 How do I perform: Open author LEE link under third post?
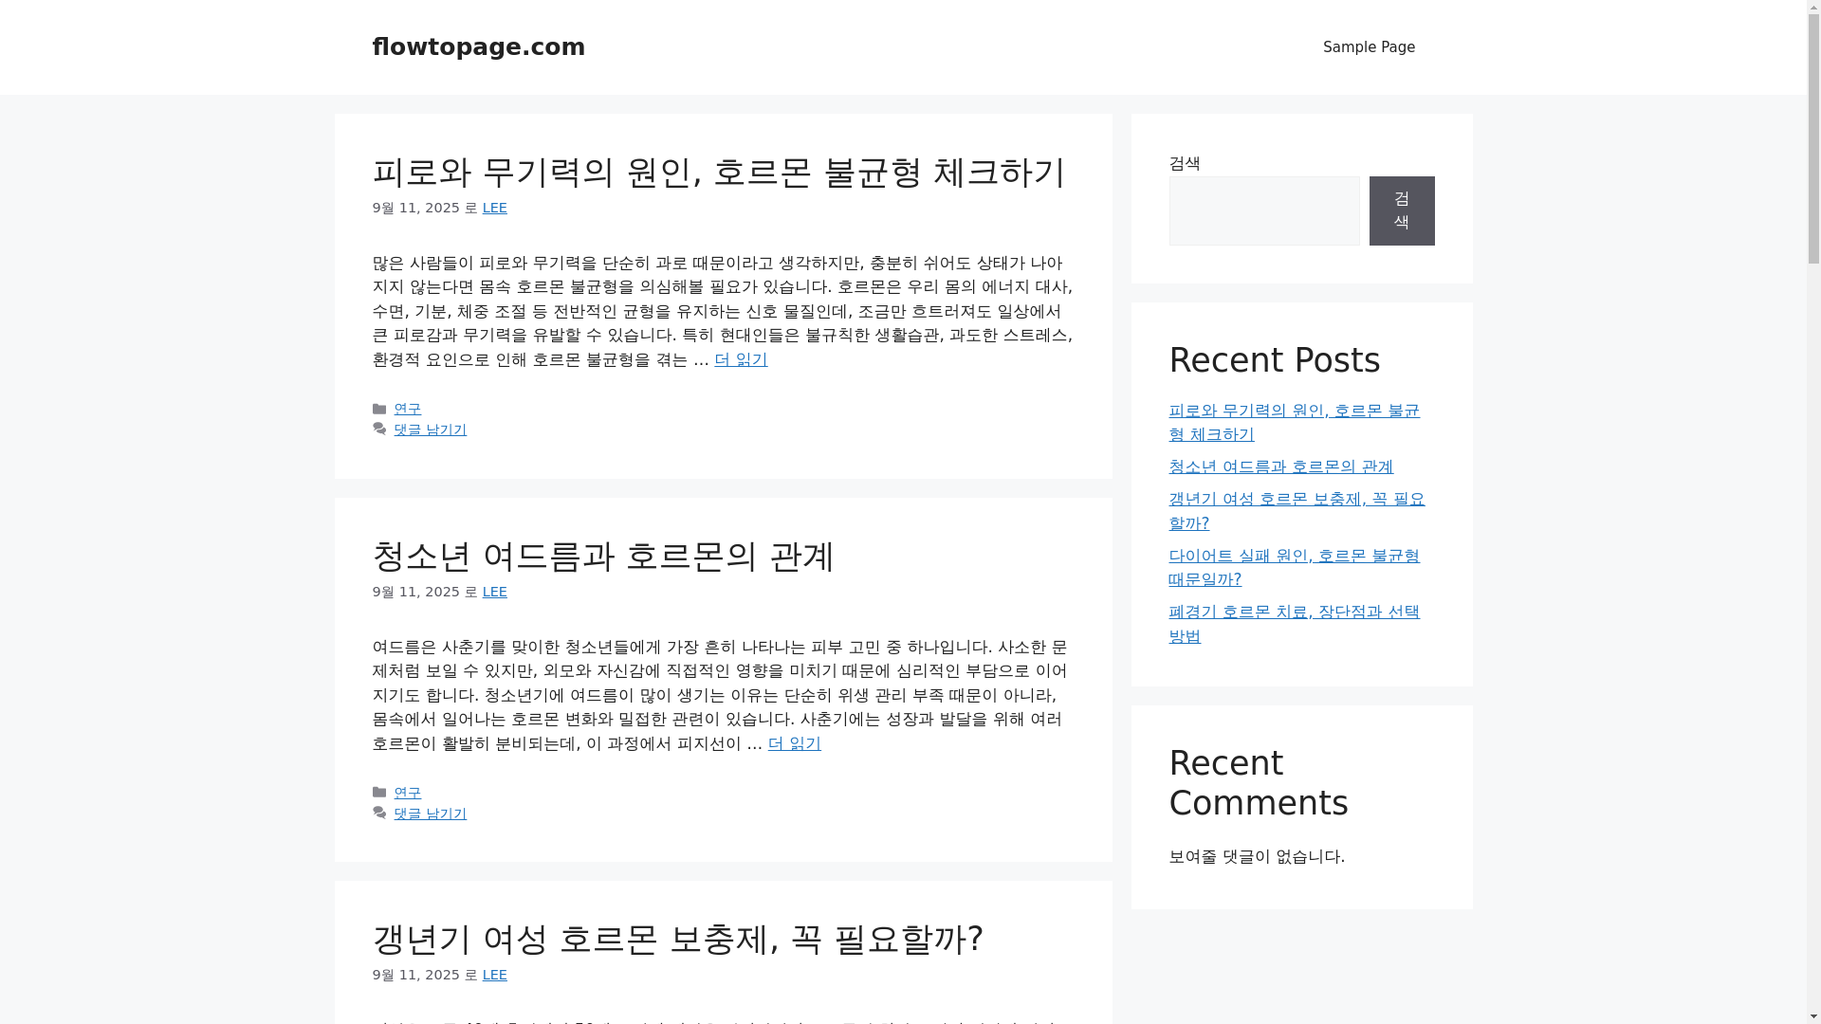tap(494, 975)
